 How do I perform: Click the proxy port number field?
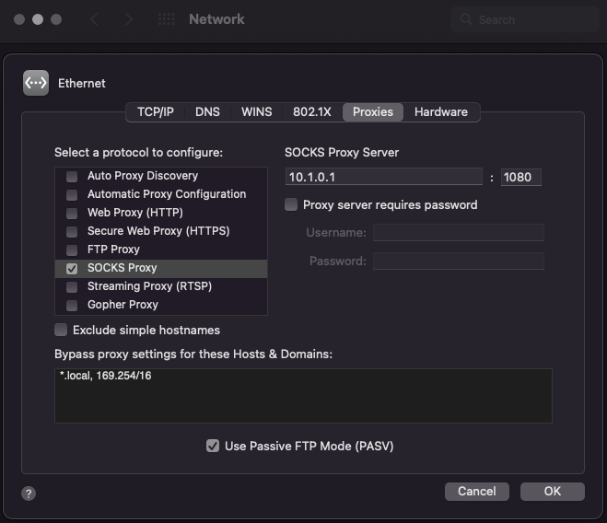coord(520,177)
